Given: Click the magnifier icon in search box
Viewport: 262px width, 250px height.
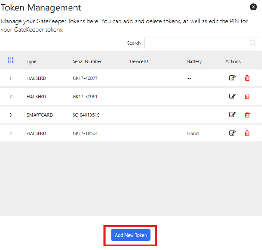Looking at the screenshot, I should 252,43.
